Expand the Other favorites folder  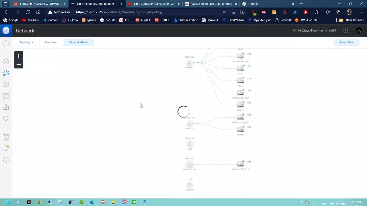pyautogui.click(x=351, y=20)
